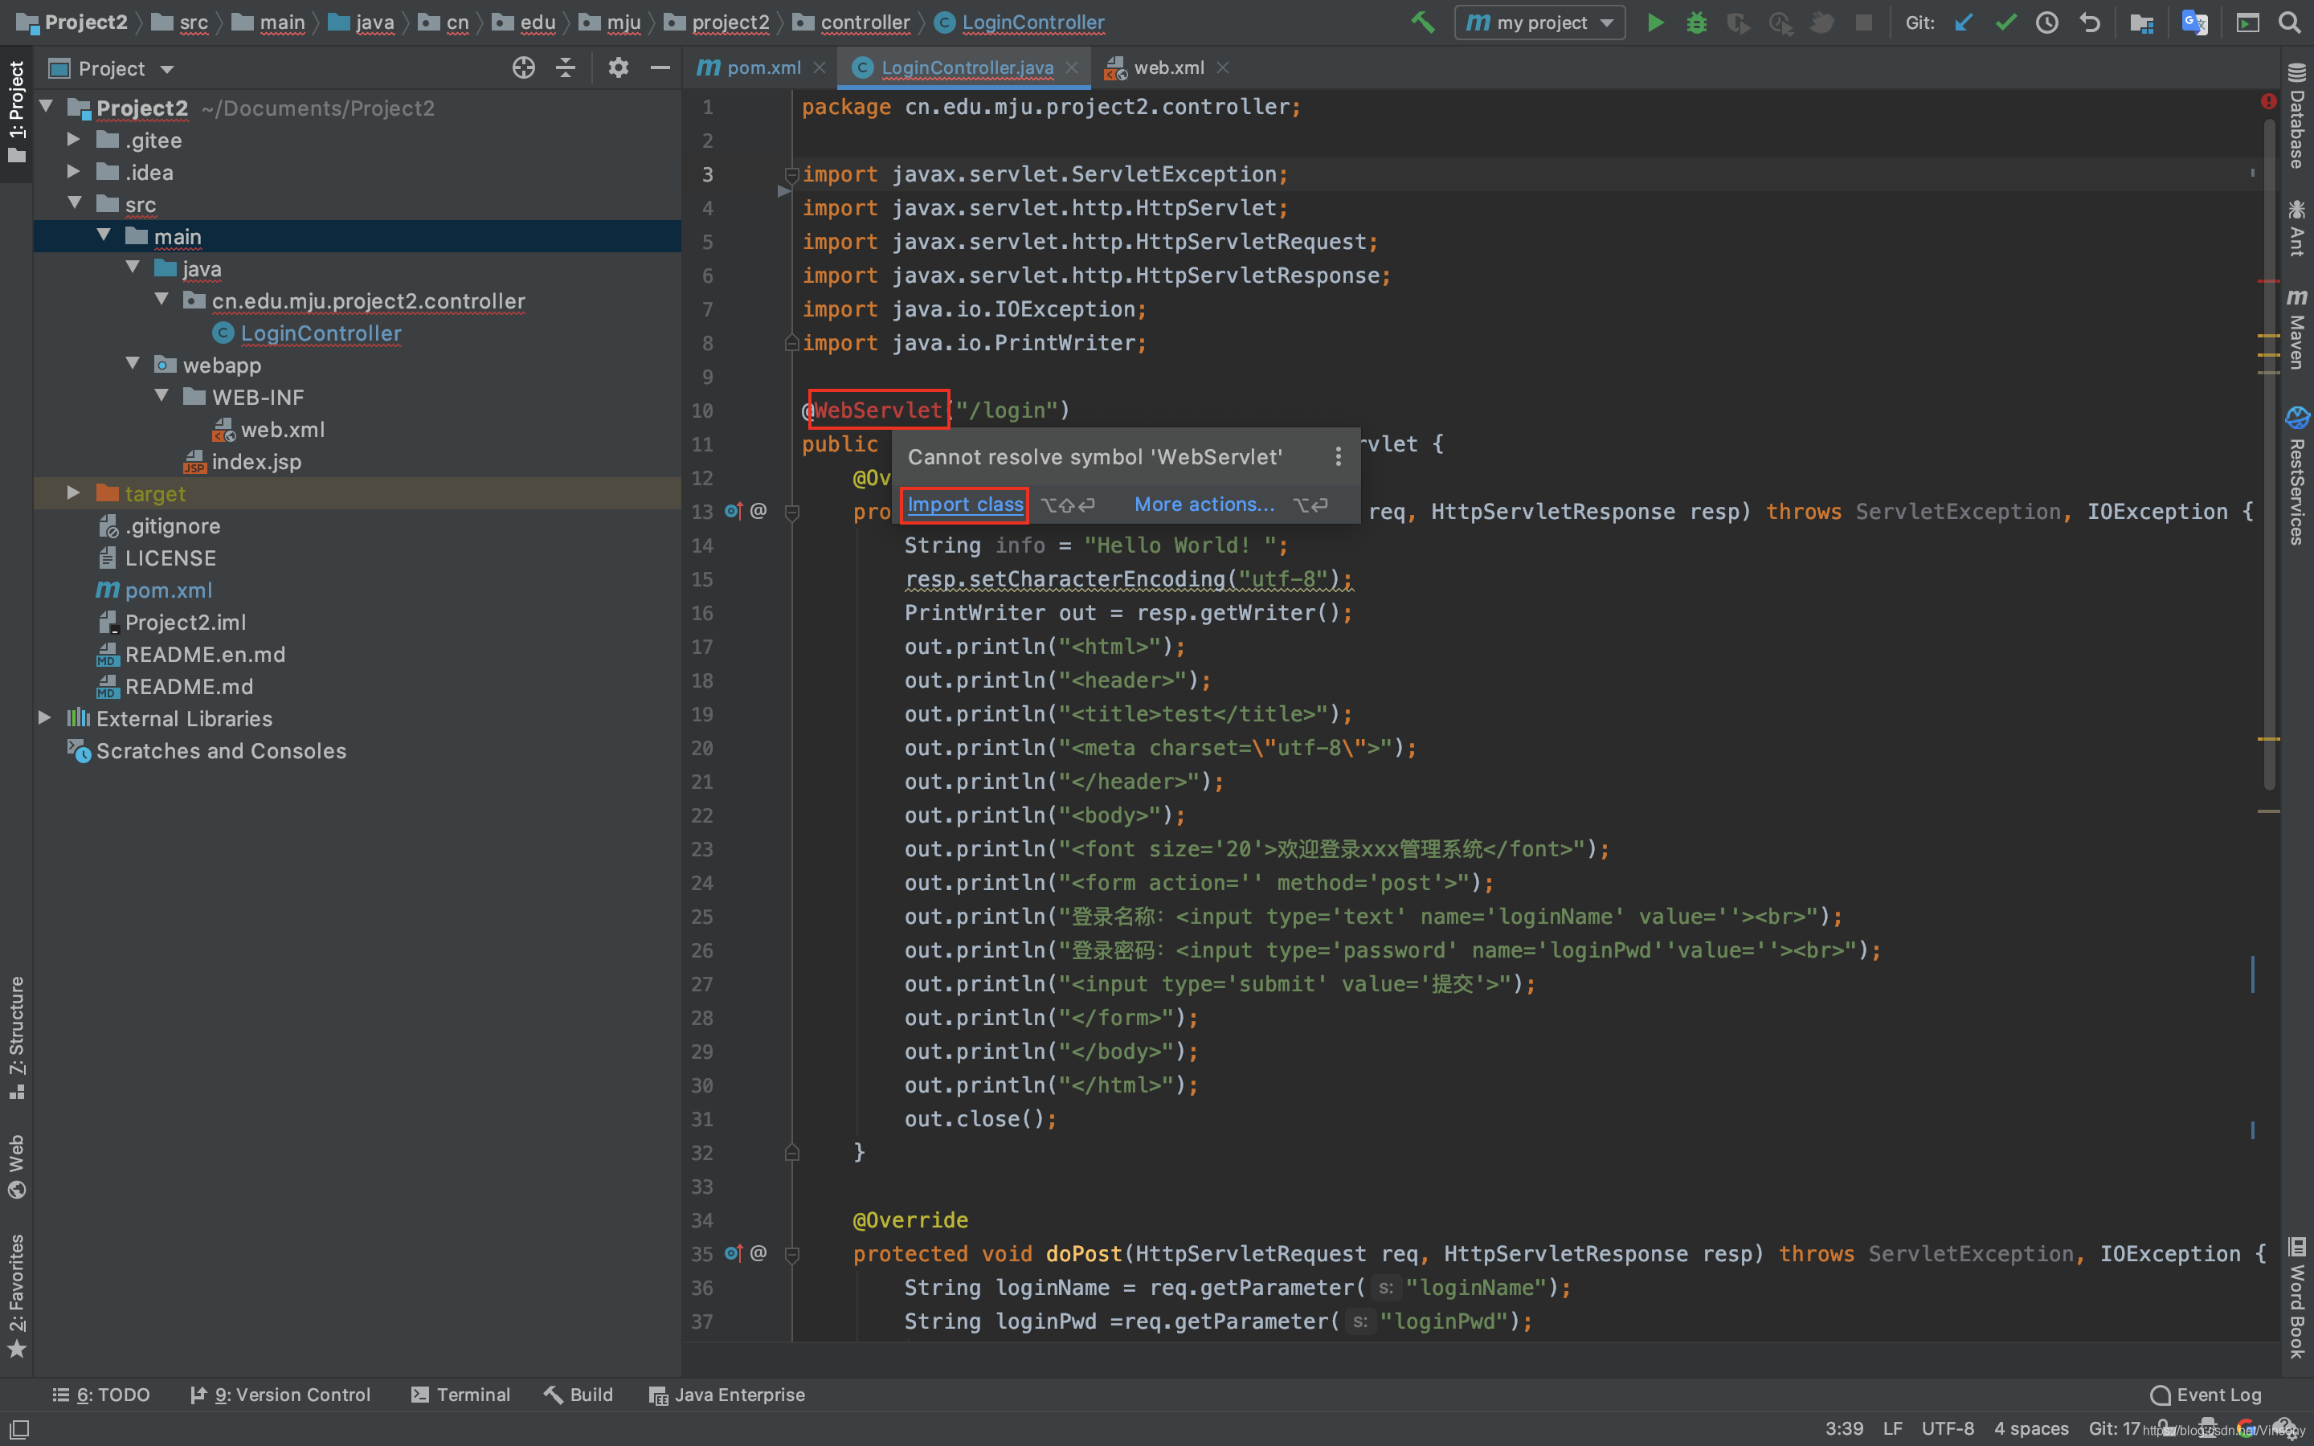Expand the .gitee folder
This screenshot has height=1446, width=2314.
74,140
